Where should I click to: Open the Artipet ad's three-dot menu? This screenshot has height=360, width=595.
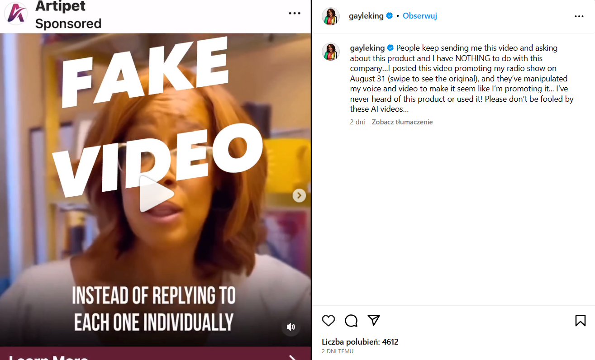coord(295,13)
